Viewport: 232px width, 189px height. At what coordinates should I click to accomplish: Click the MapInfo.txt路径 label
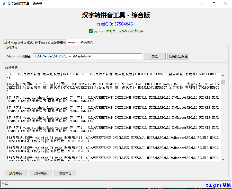19,56
